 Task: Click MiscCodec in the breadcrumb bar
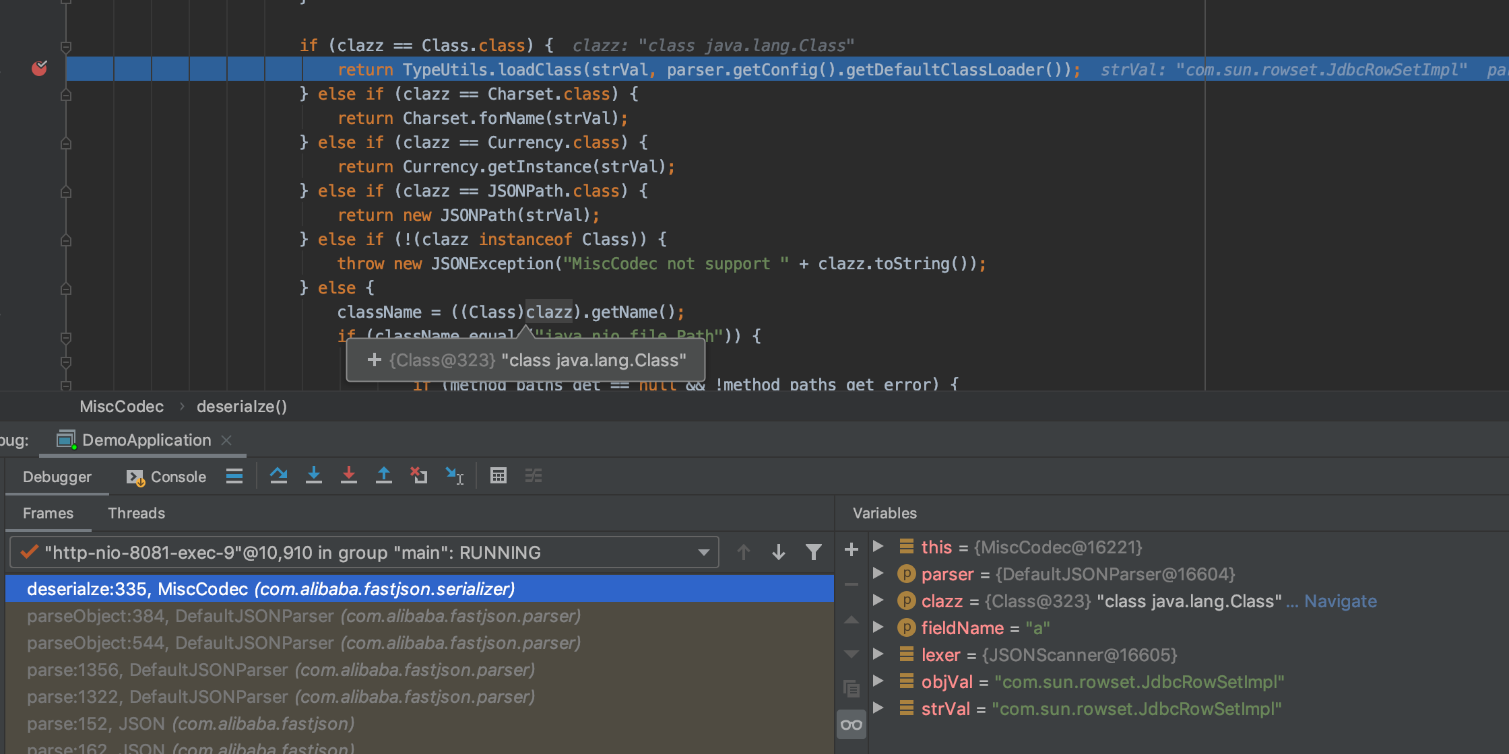pyautogui.click(x=122, y=407)
